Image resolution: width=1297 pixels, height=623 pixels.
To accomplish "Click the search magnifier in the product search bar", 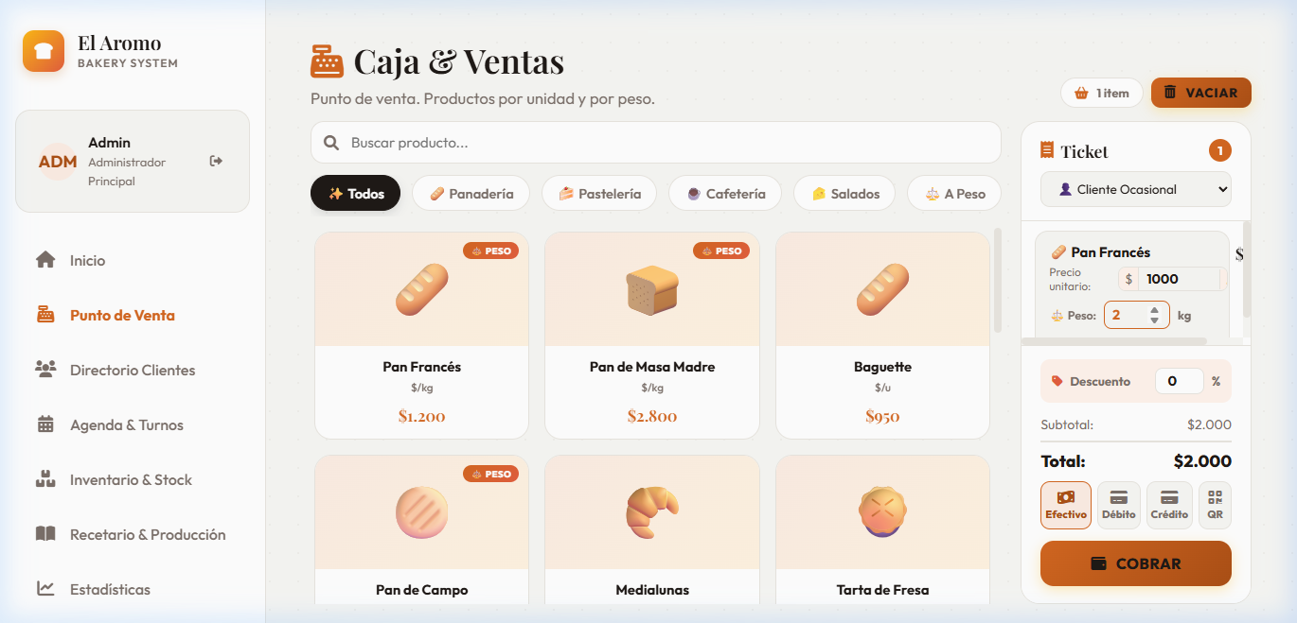I will coord(331,142).
